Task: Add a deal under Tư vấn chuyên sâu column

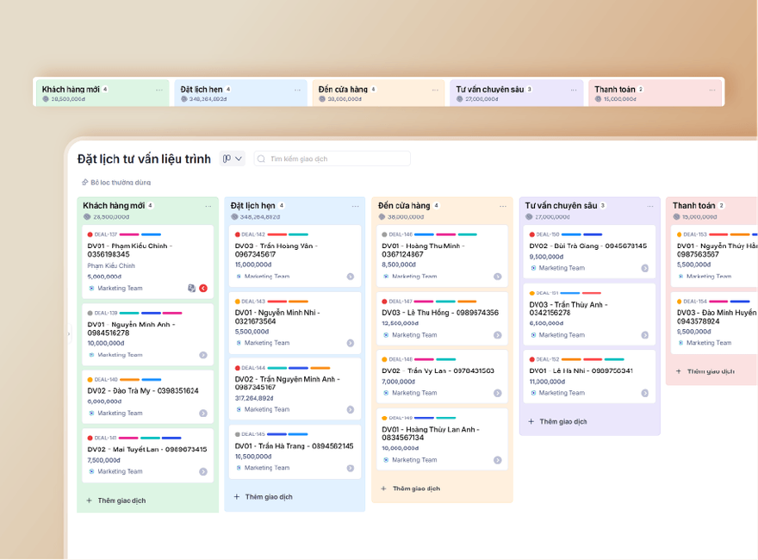Action: [557, 421]
